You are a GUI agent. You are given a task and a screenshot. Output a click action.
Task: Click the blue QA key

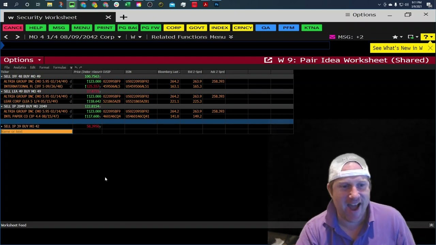(266, 28)
